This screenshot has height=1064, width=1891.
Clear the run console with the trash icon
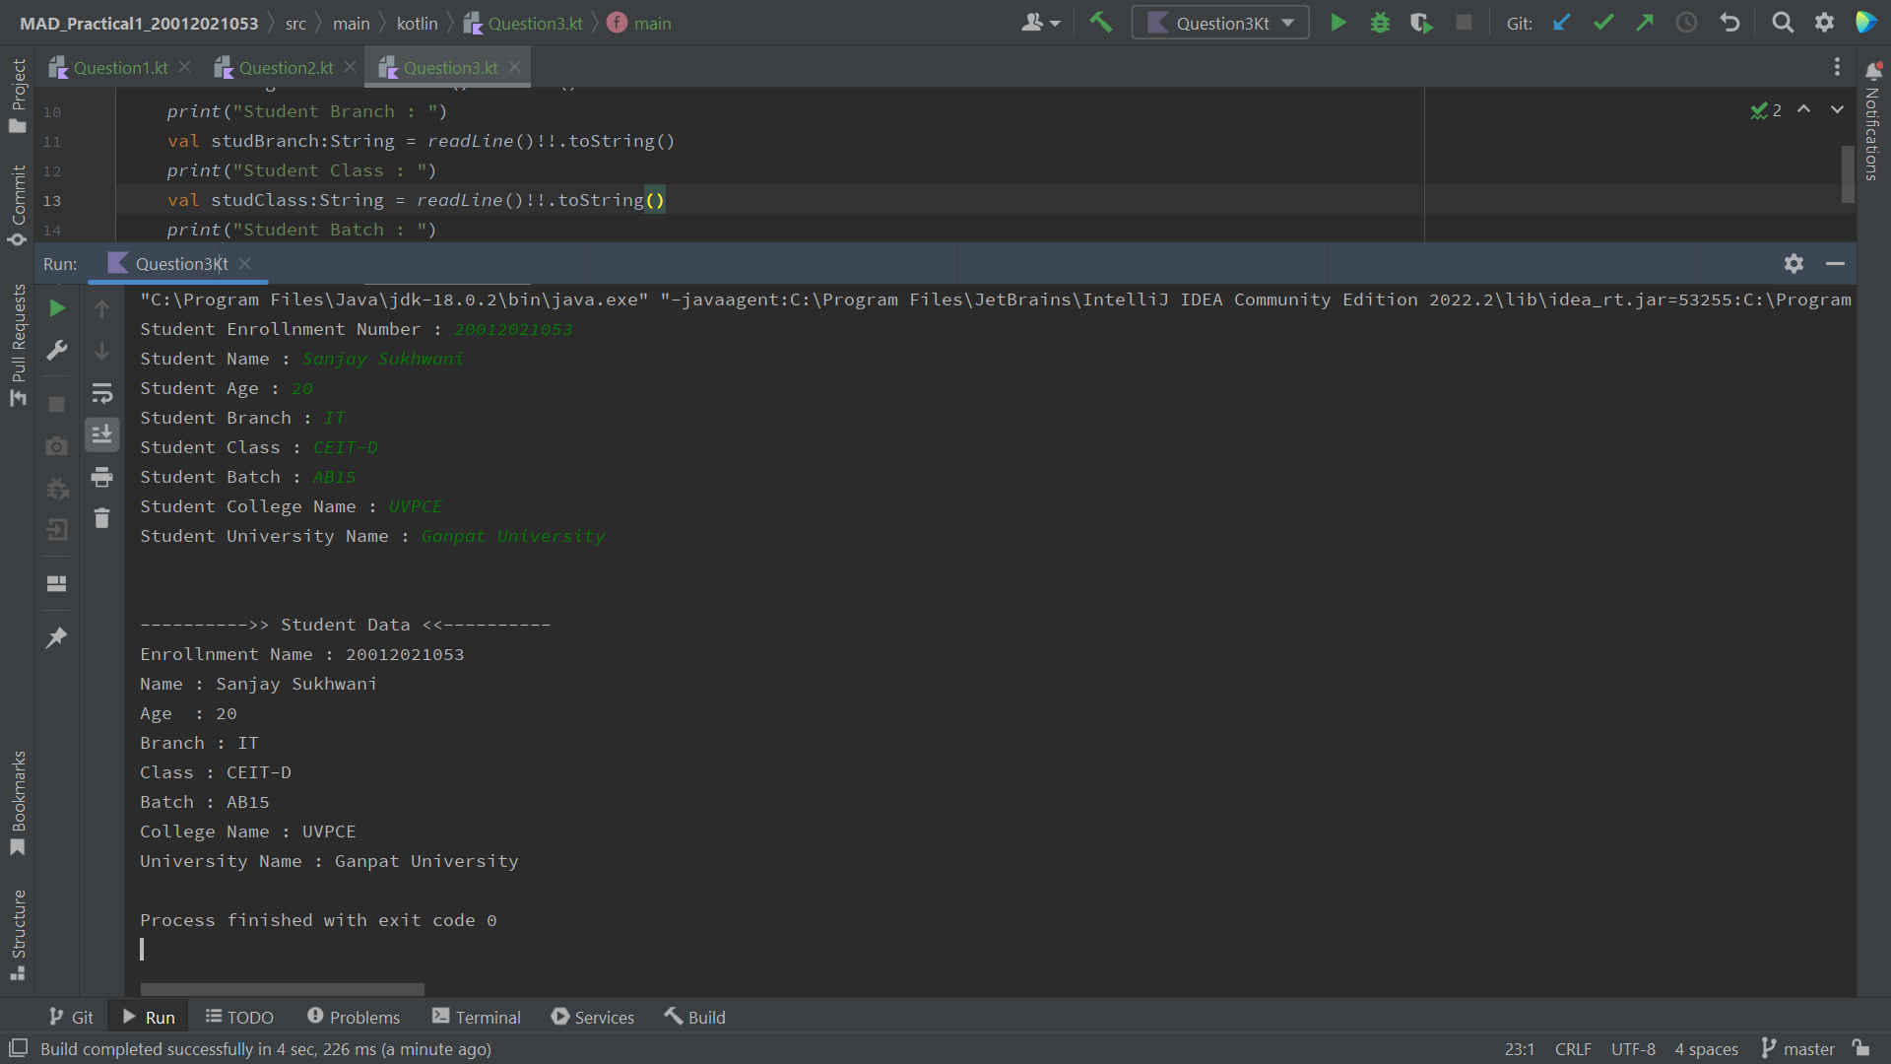101,518
